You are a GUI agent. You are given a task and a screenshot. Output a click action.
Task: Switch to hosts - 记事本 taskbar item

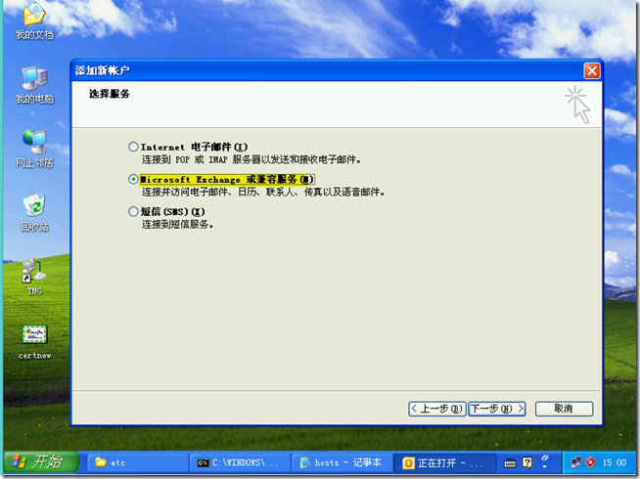(343, 462)
